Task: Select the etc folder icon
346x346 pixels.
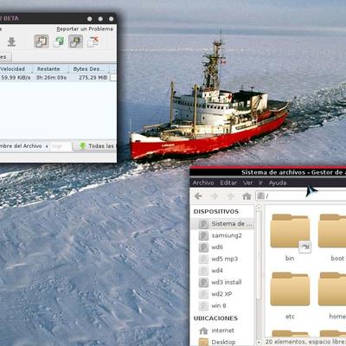Action: pyautogui.click(x=290, y=289)
